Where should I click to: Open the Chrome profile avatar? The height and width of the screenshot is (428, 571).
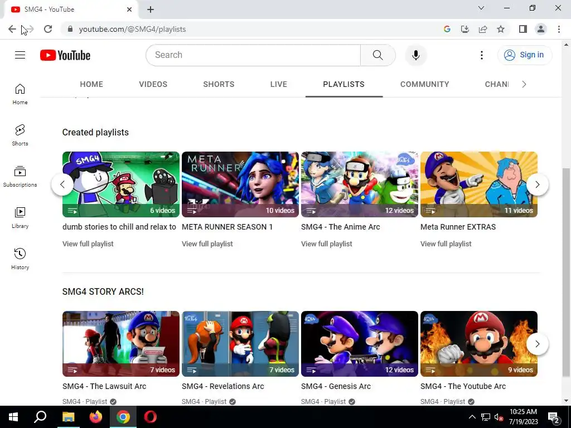[541, 29]
